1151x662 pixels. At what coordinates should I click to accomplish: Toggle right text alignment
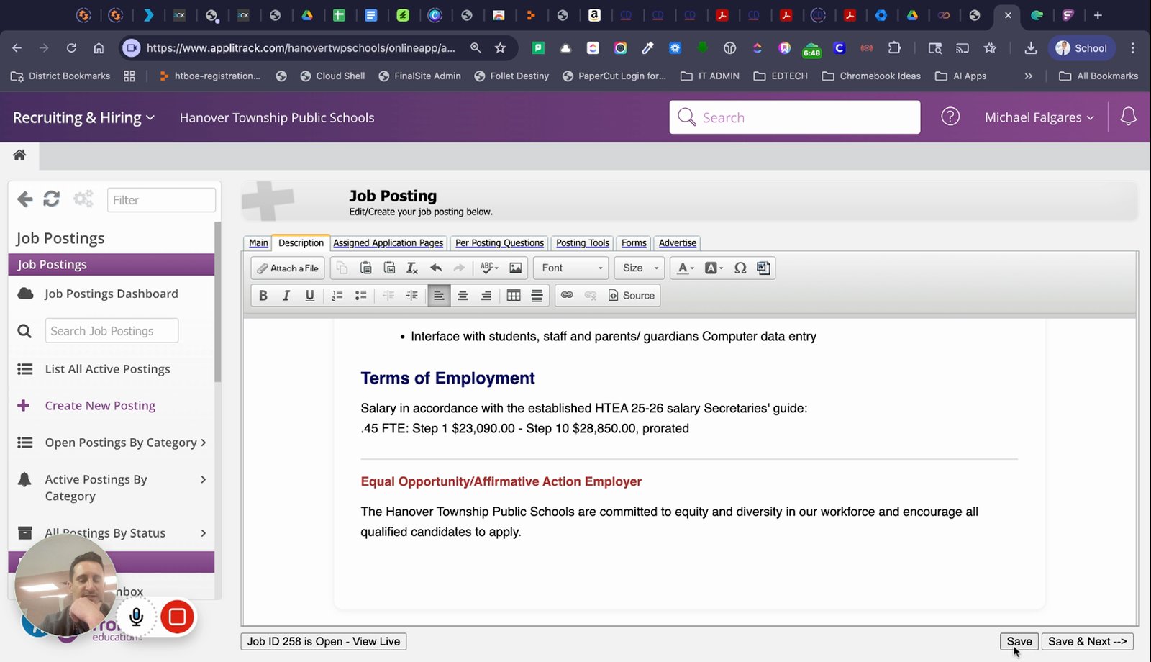click(x=486, y=296)
